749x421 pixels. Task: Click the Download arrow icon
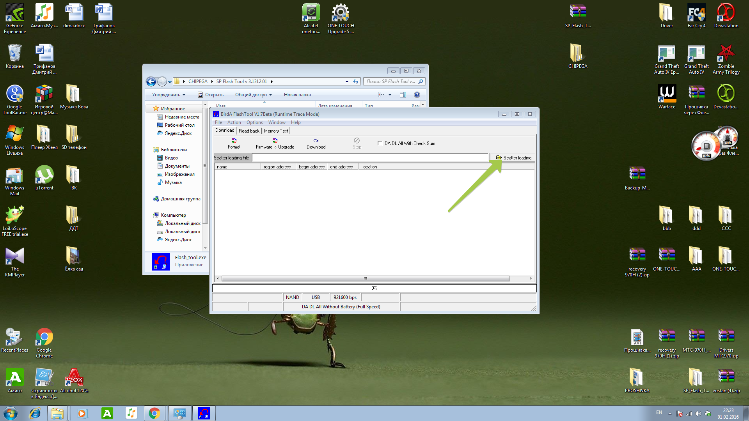[x=316, y=141]
